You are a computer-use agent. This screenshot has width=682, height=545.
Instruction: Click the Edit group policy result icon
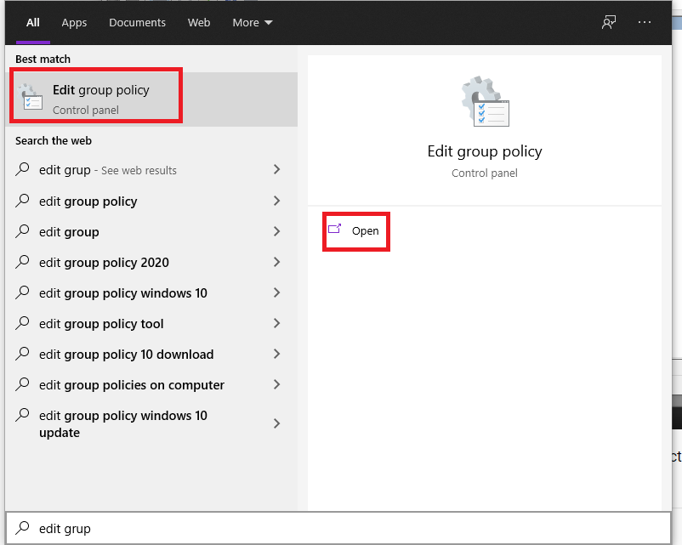(31, 98)
